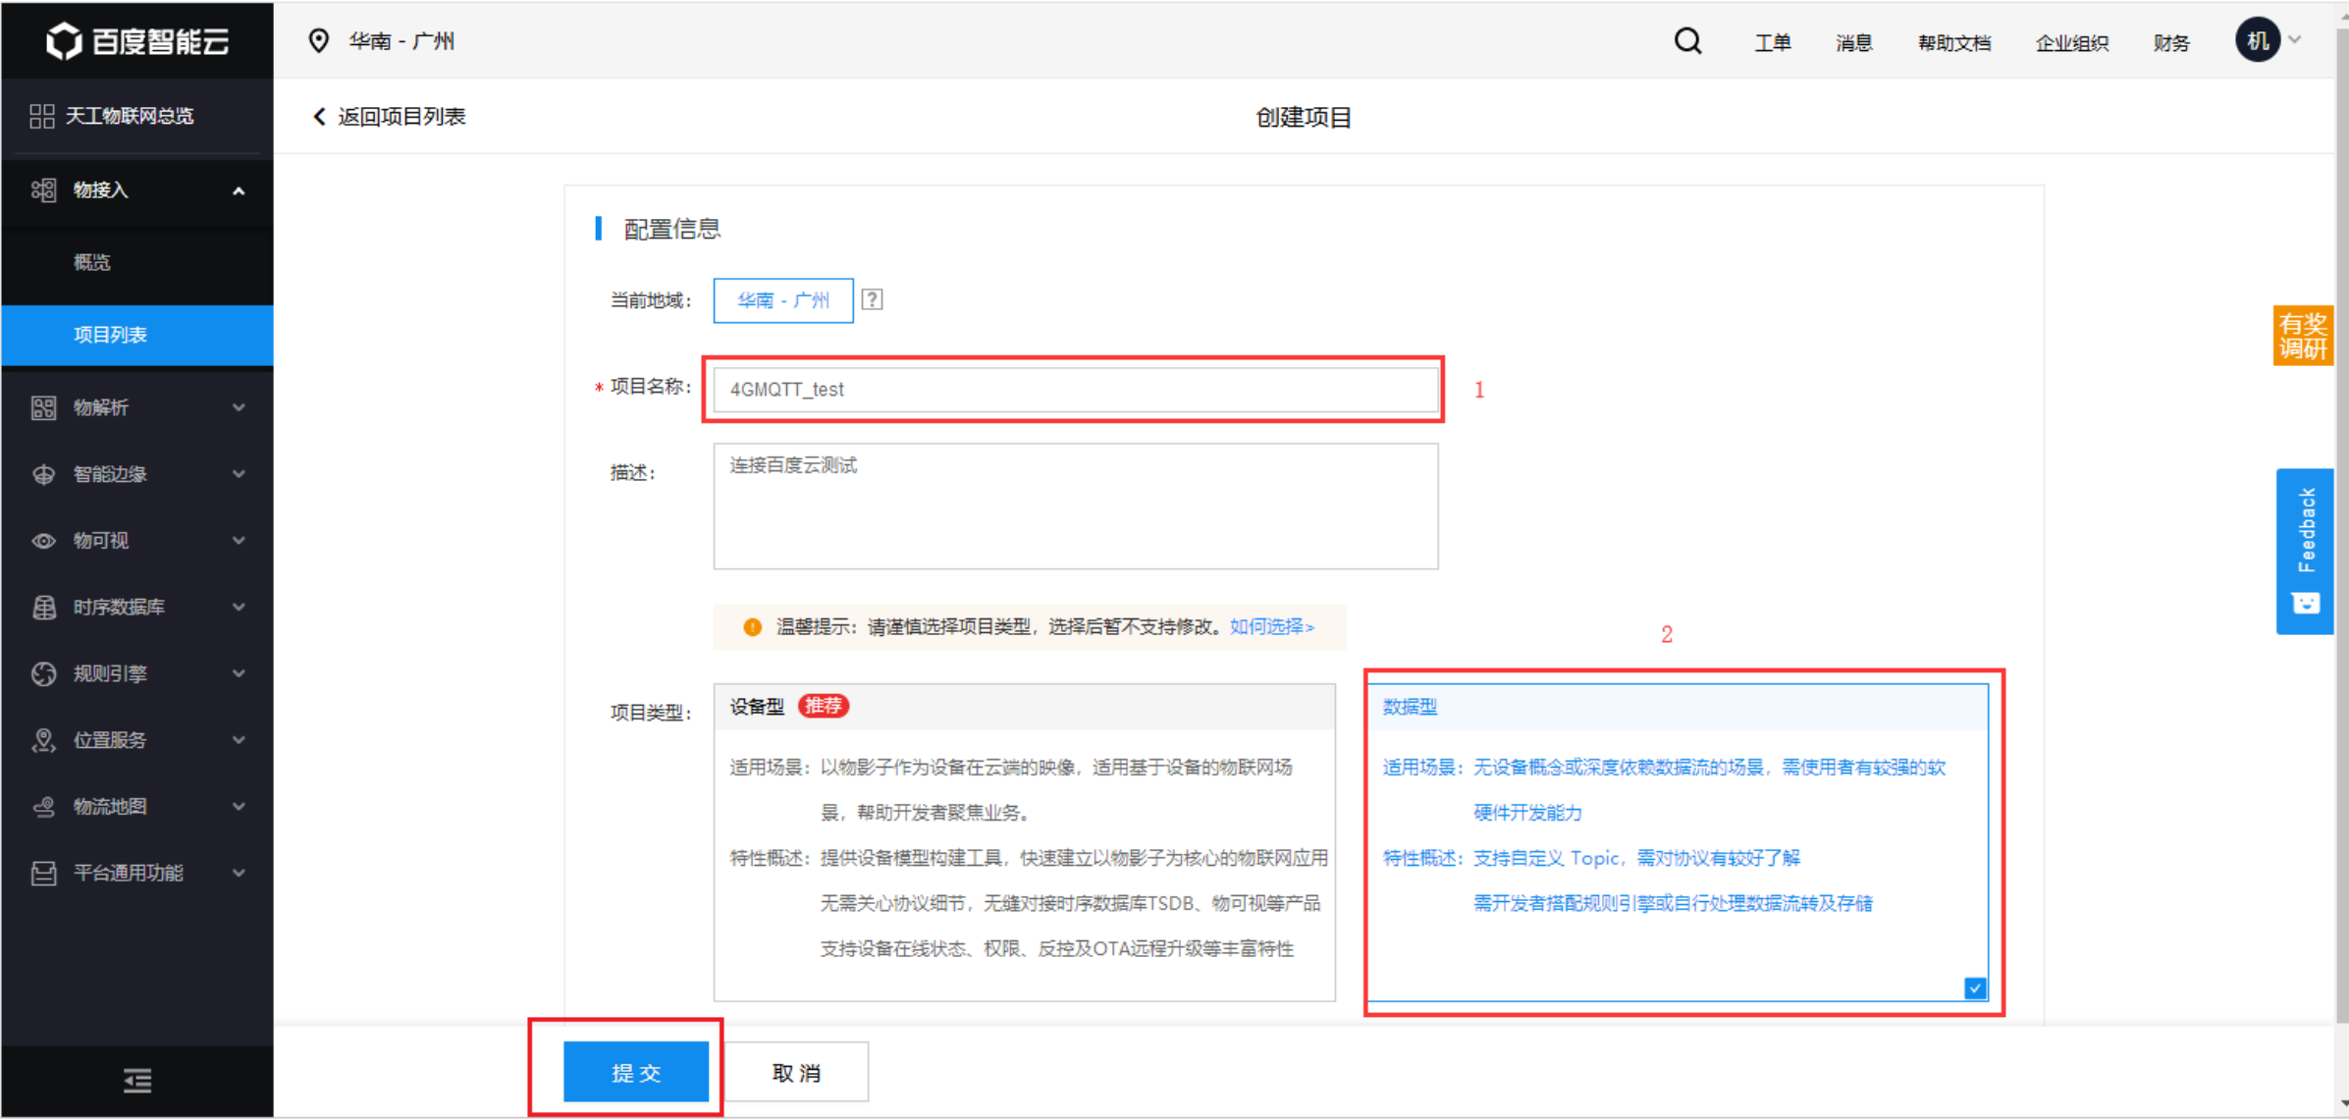Screen dimensions: 2349x1120
Task: Open the account dropdown next to avatar
Action: tap(2296, 40)
